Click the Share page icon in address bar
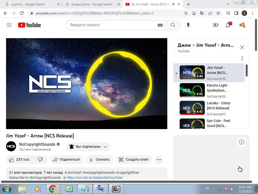The height and width of the screenshot is (194, 258). [x=210, y=13]
